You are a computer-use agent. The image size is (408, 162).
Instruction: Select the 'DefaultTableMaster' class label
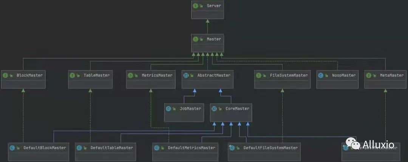[x=111, y=148]
